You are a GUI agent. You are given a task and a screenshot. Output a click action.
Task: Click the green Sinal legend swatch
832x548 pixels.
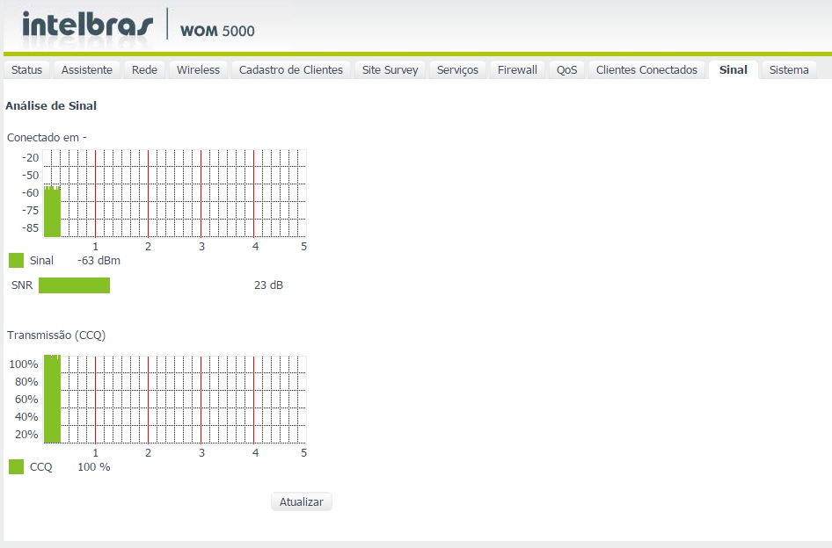17,260
